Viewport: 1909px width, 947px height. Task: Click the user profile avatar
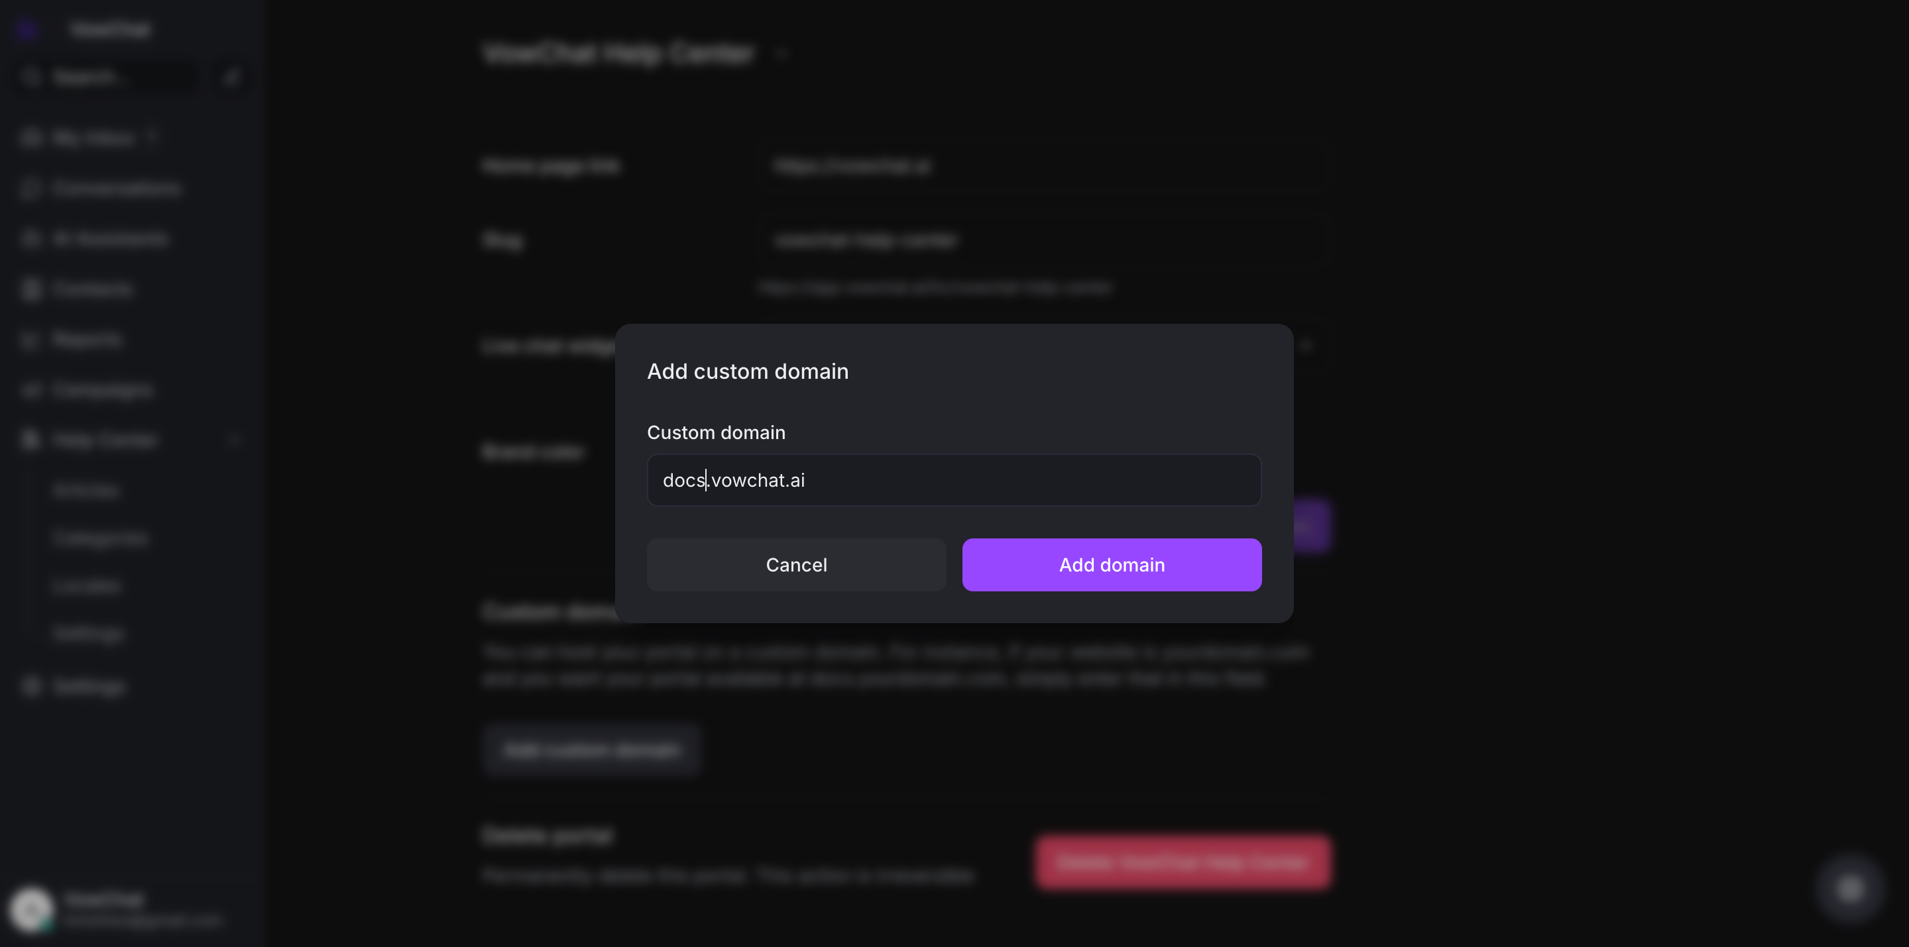[x=31, y=909]
